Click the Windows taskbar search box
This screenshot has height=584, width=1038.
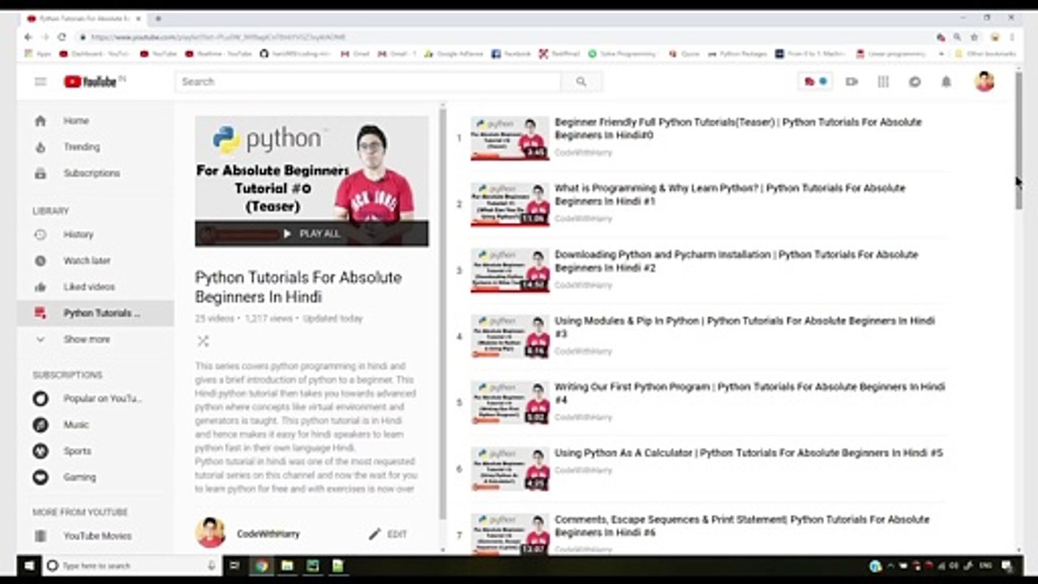[x=131, y=565]
